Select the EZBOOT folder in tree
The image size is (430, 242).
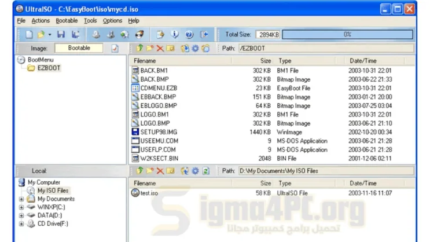(x=49, y=68)
